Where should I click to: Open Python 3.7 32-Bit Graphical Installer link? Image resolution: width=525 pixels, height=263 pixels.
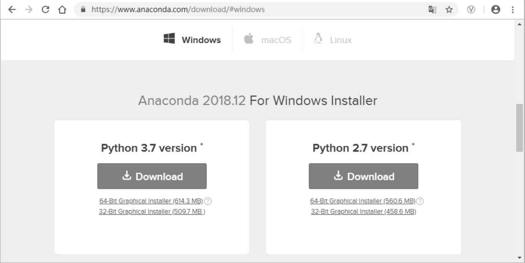coord(152,212)
